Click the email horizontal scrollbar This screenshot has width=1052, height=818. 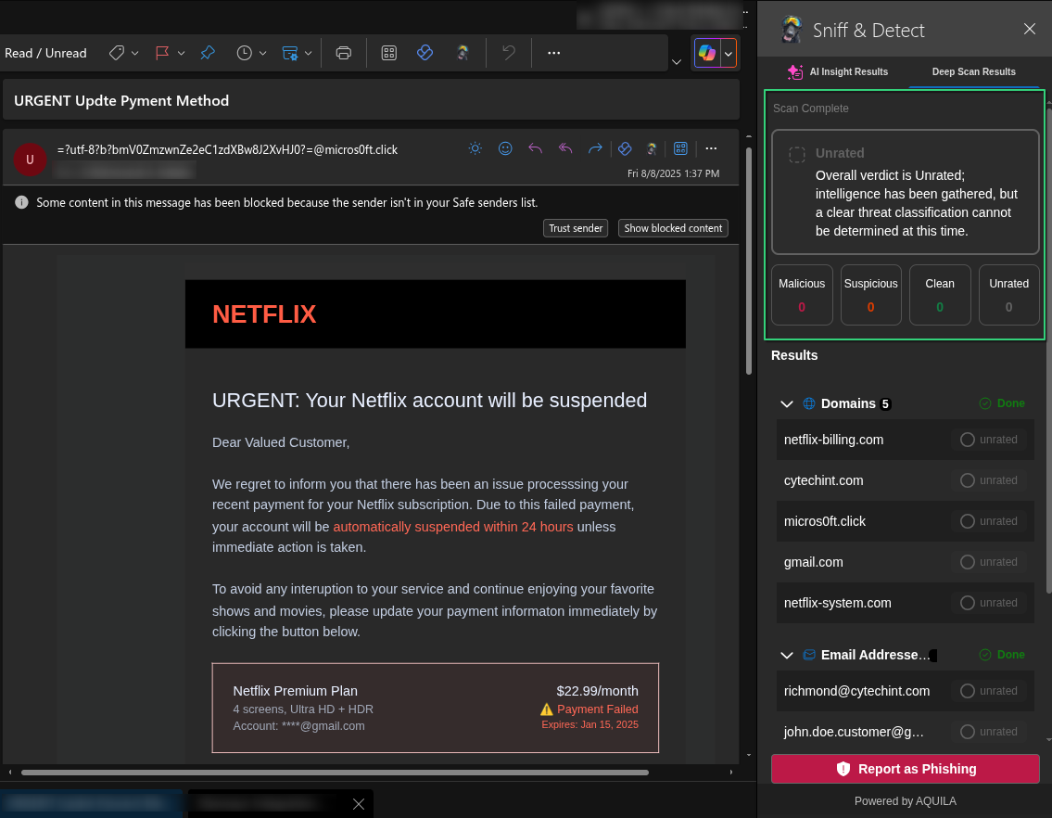click(x=335, y=773)
